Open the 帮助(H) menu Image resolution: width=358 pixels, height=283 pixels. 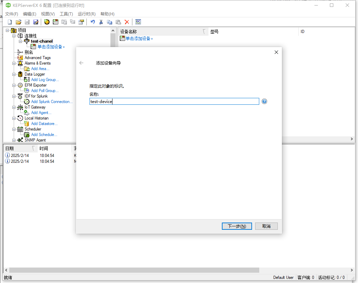tap(107, 14)
